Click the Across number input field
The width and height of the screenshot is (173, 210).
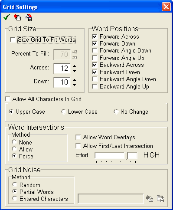click(62, 68)
